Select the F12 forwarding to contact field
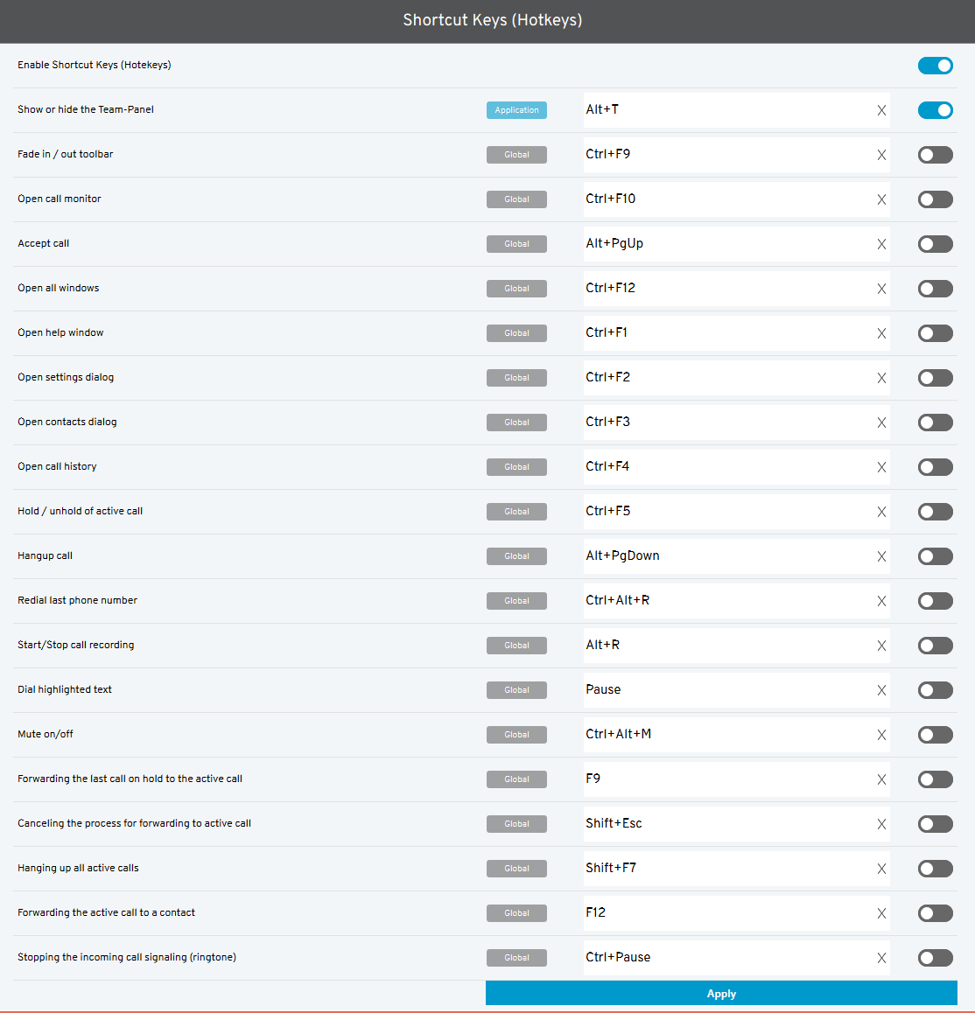The width and height of the screenshot is (975, 1013). point(726,913)
